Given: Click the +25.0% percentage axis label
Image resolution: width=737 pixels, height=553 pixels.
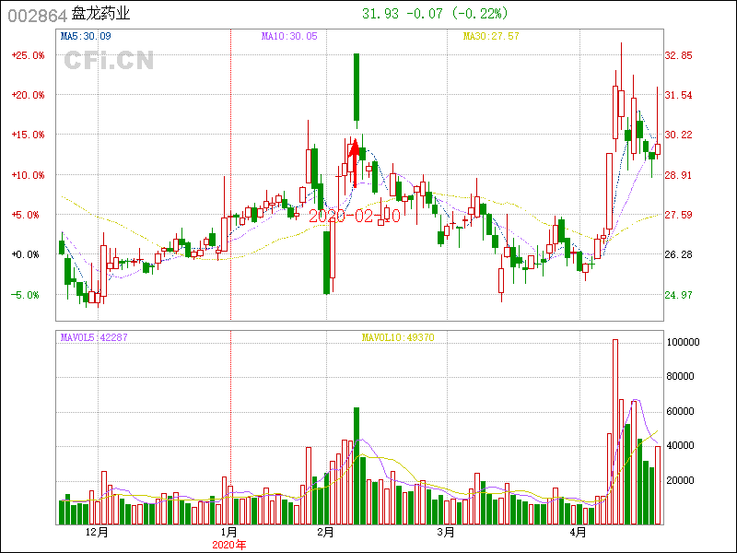Looking at the screenshot, I should pos(28,55).
